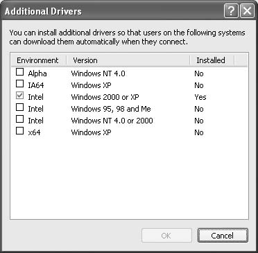Sort by the Installed column header
The image size is (258, 253).
pyautogui.click(x=212, y=60)
